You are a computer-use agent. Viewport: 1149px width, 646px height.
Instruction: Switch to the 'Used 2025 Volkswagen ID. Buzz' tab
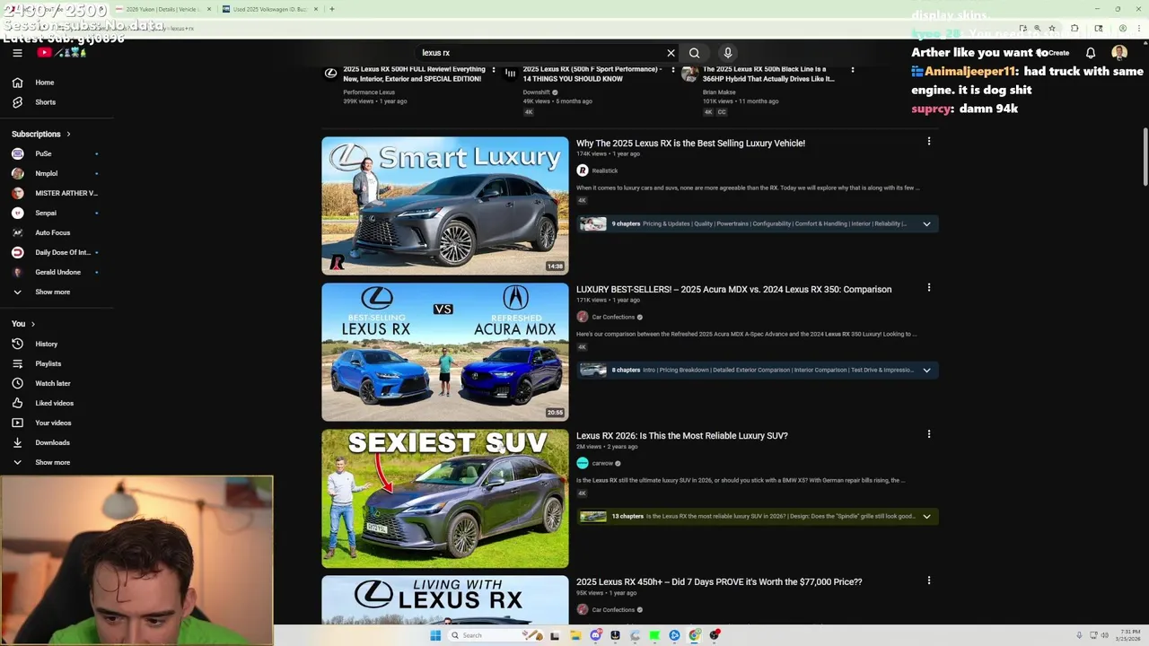tap(270, 9)
